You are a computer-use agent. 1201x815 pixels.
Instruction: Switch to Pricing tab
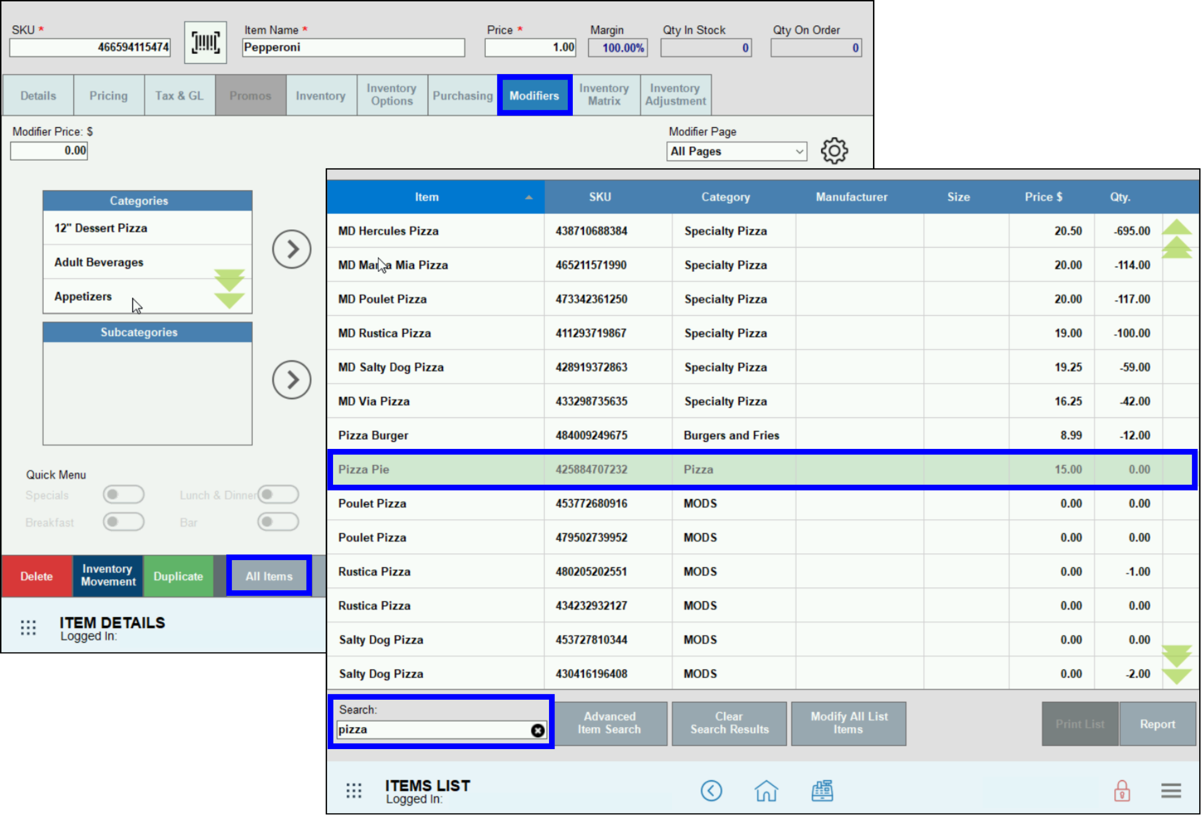click(x=108, y=95)
